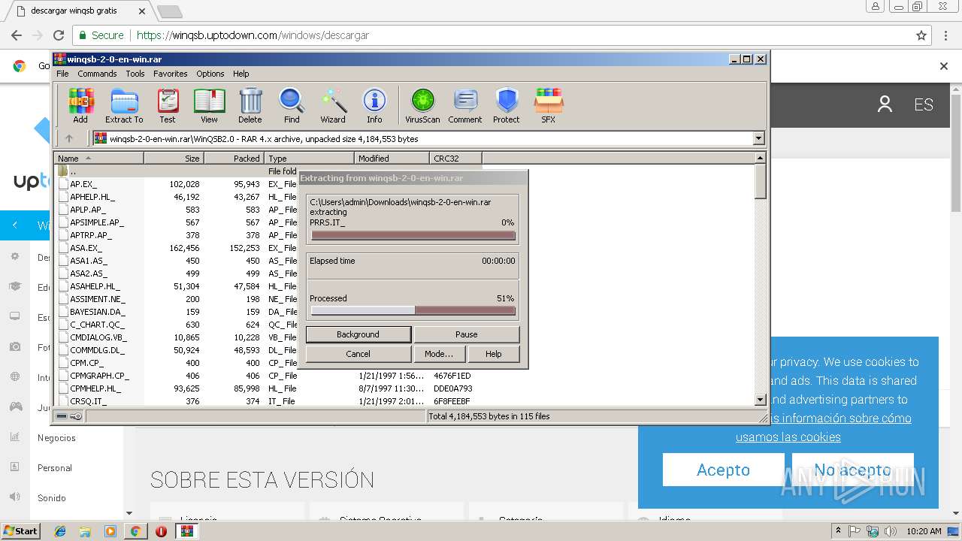Open the Options menu
Screen dimensions: 962x541
tap(210, 74)
